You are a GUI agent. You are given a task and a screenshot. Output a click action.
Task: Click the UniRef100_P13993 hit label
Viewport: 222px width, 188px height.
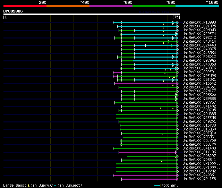199,22
